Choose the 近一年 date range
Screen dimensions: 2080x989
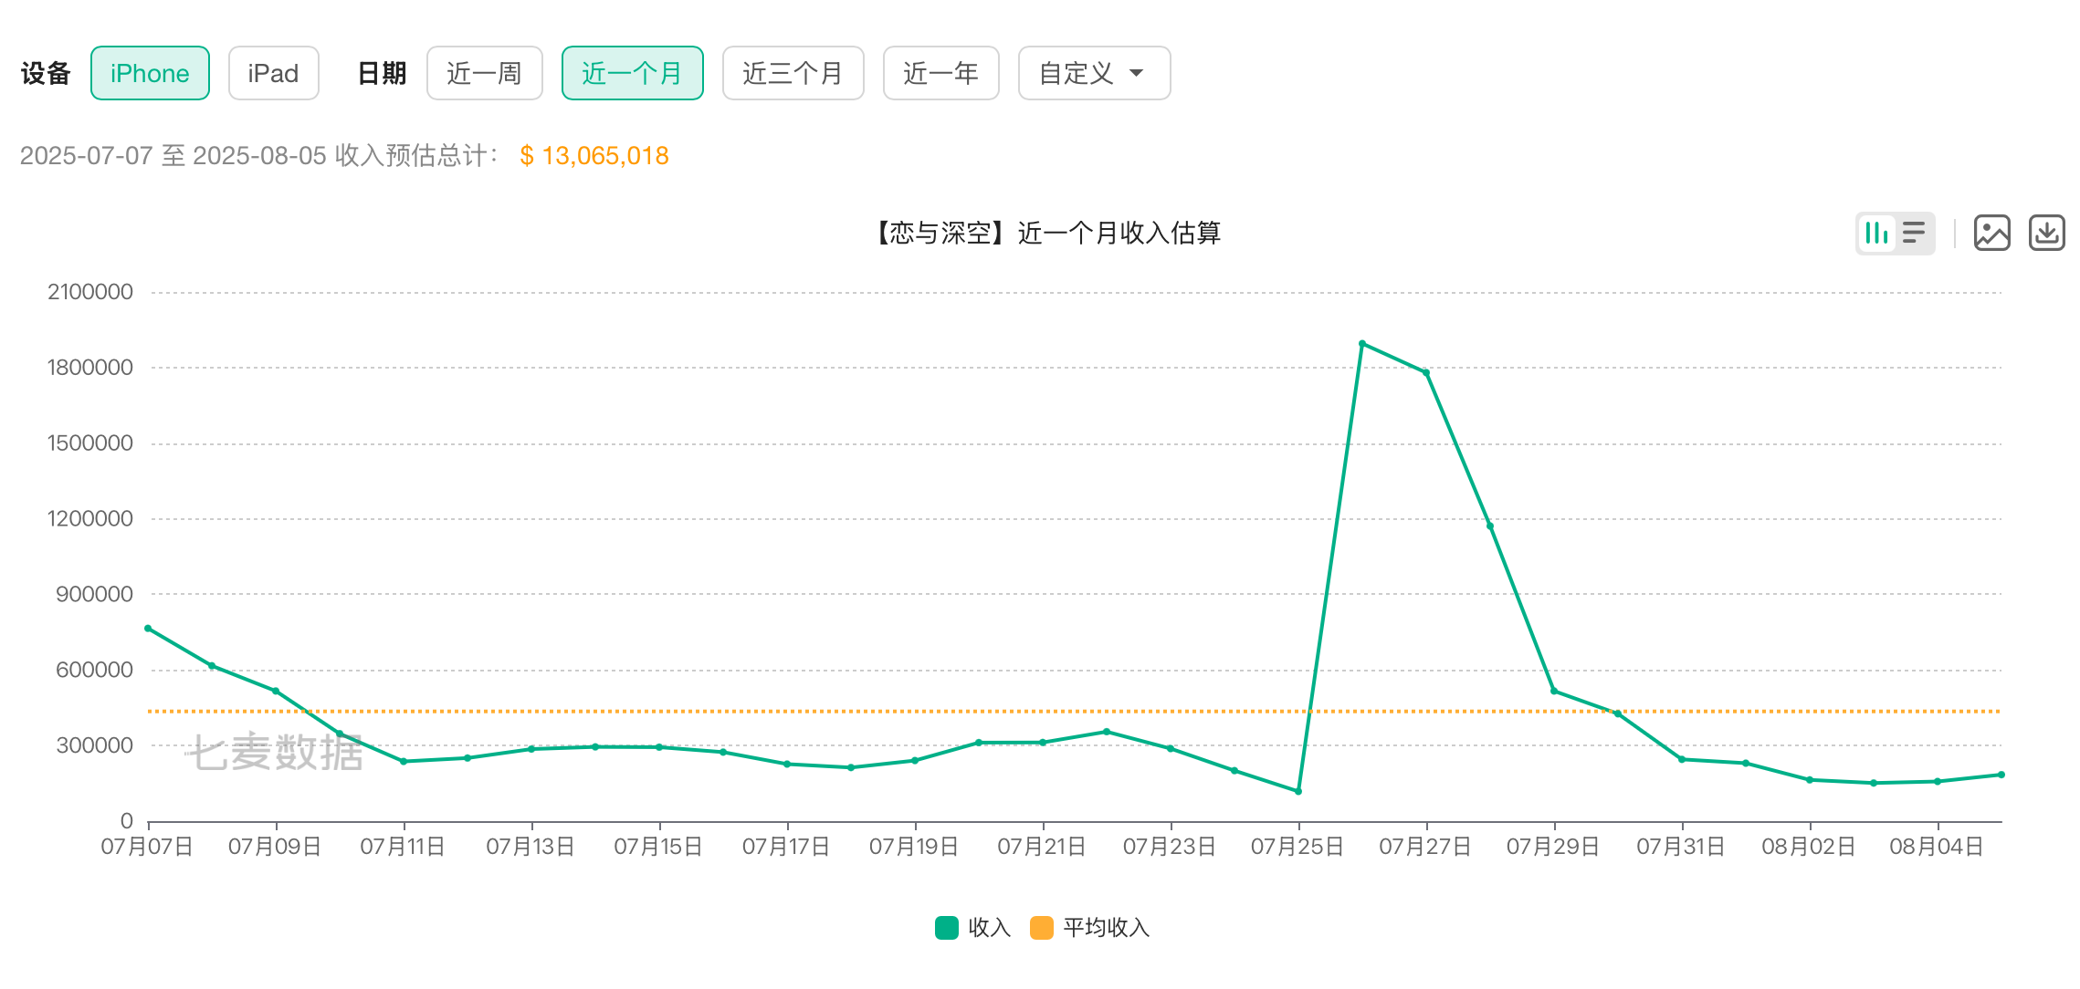[x=940, y=73]
